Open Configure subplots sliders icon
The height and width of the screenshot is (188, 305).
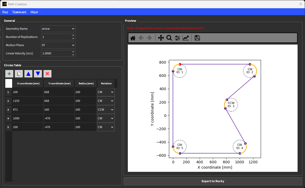[x=177, y=38]
